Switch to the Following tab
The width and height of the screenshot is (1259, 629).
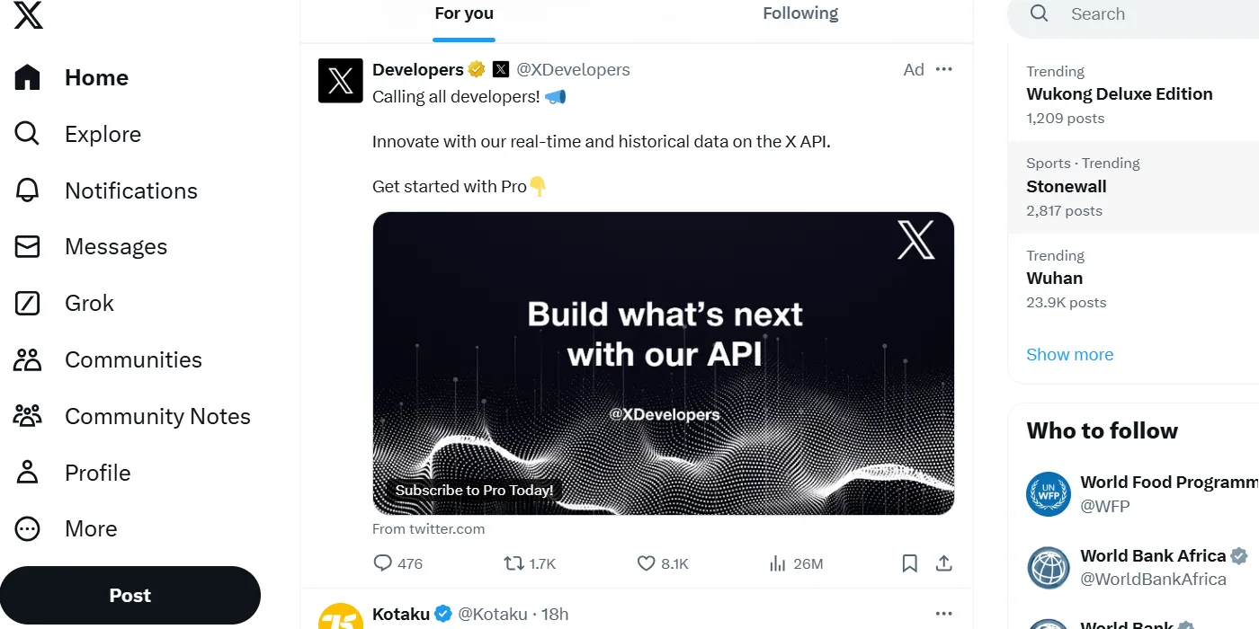click(800, 13)
